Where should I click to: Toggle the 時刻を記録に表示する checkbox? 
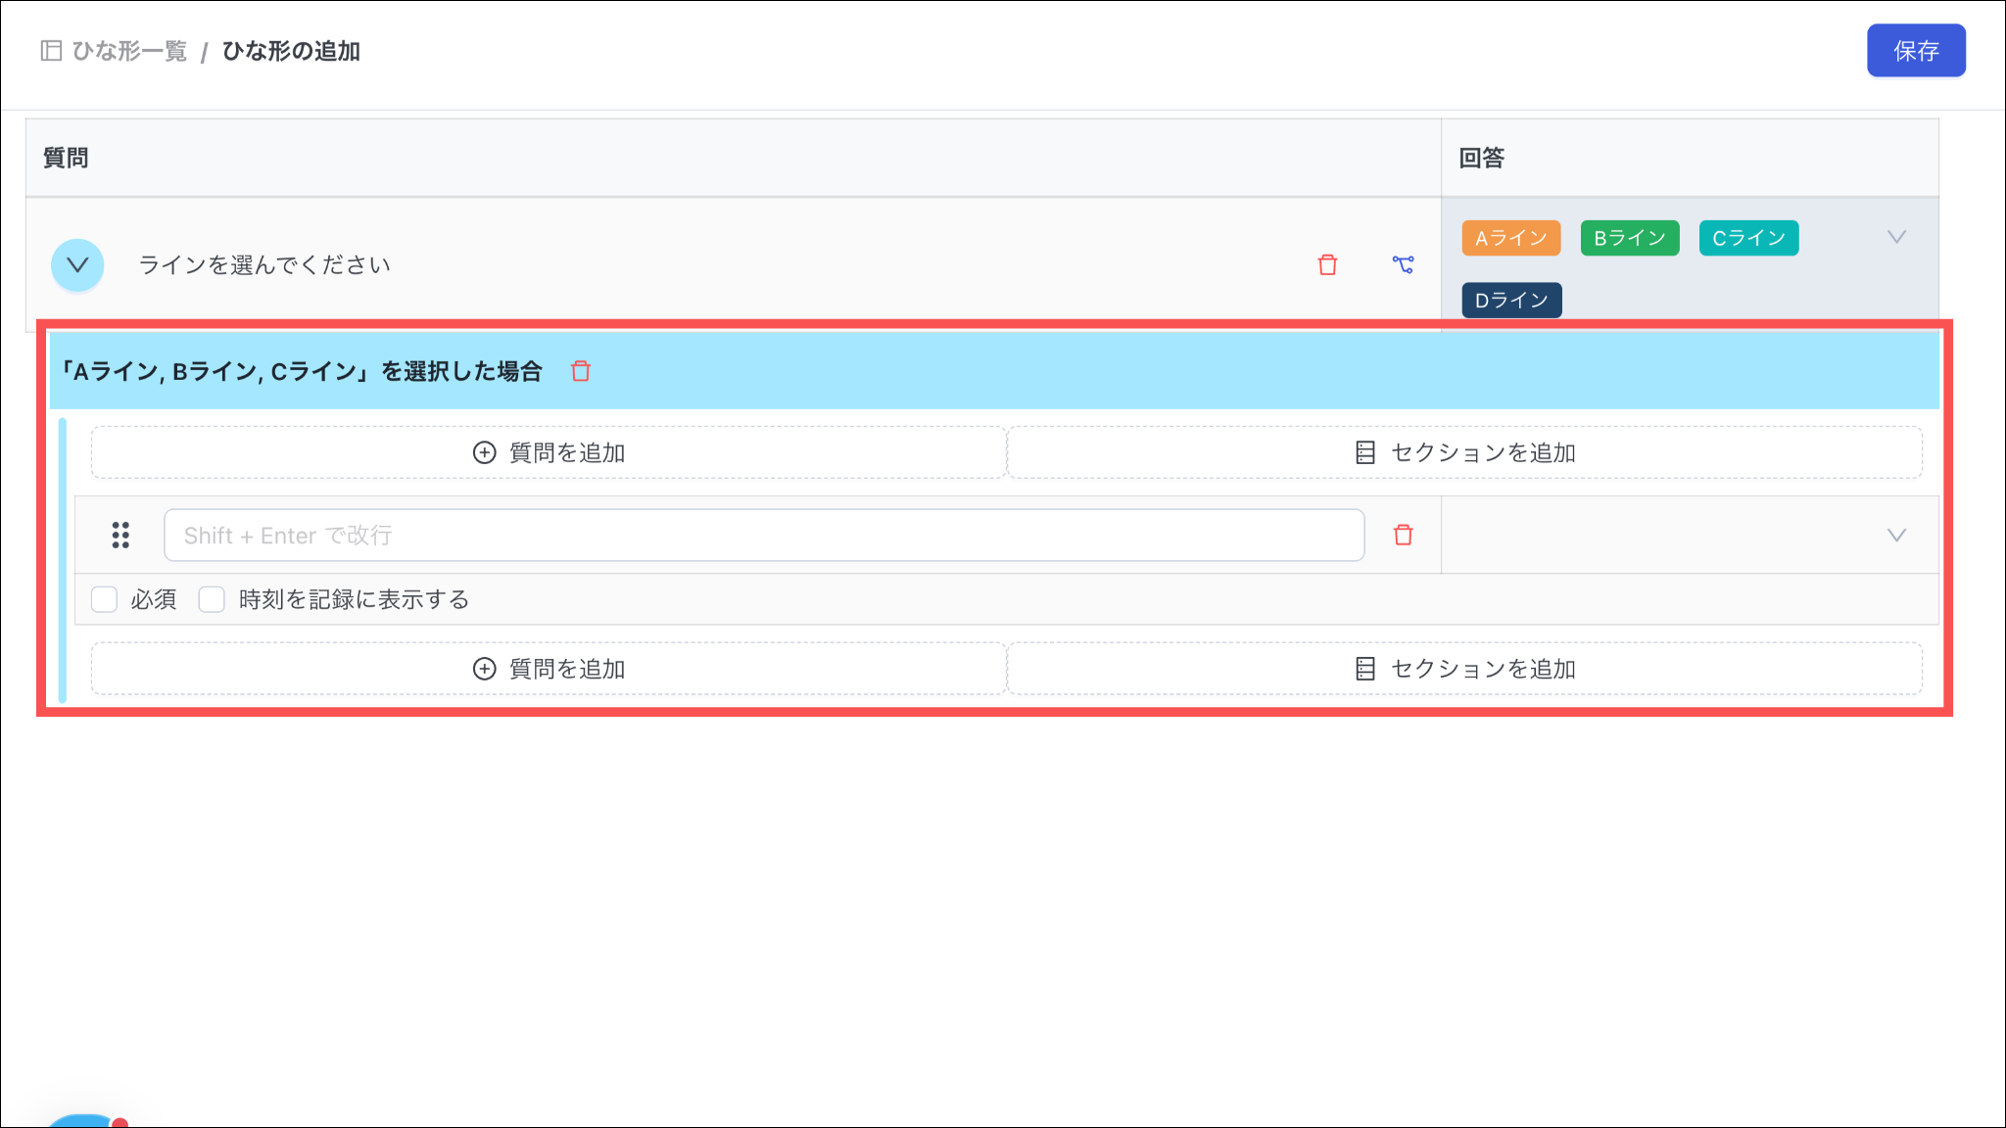(x=212, y=599)
